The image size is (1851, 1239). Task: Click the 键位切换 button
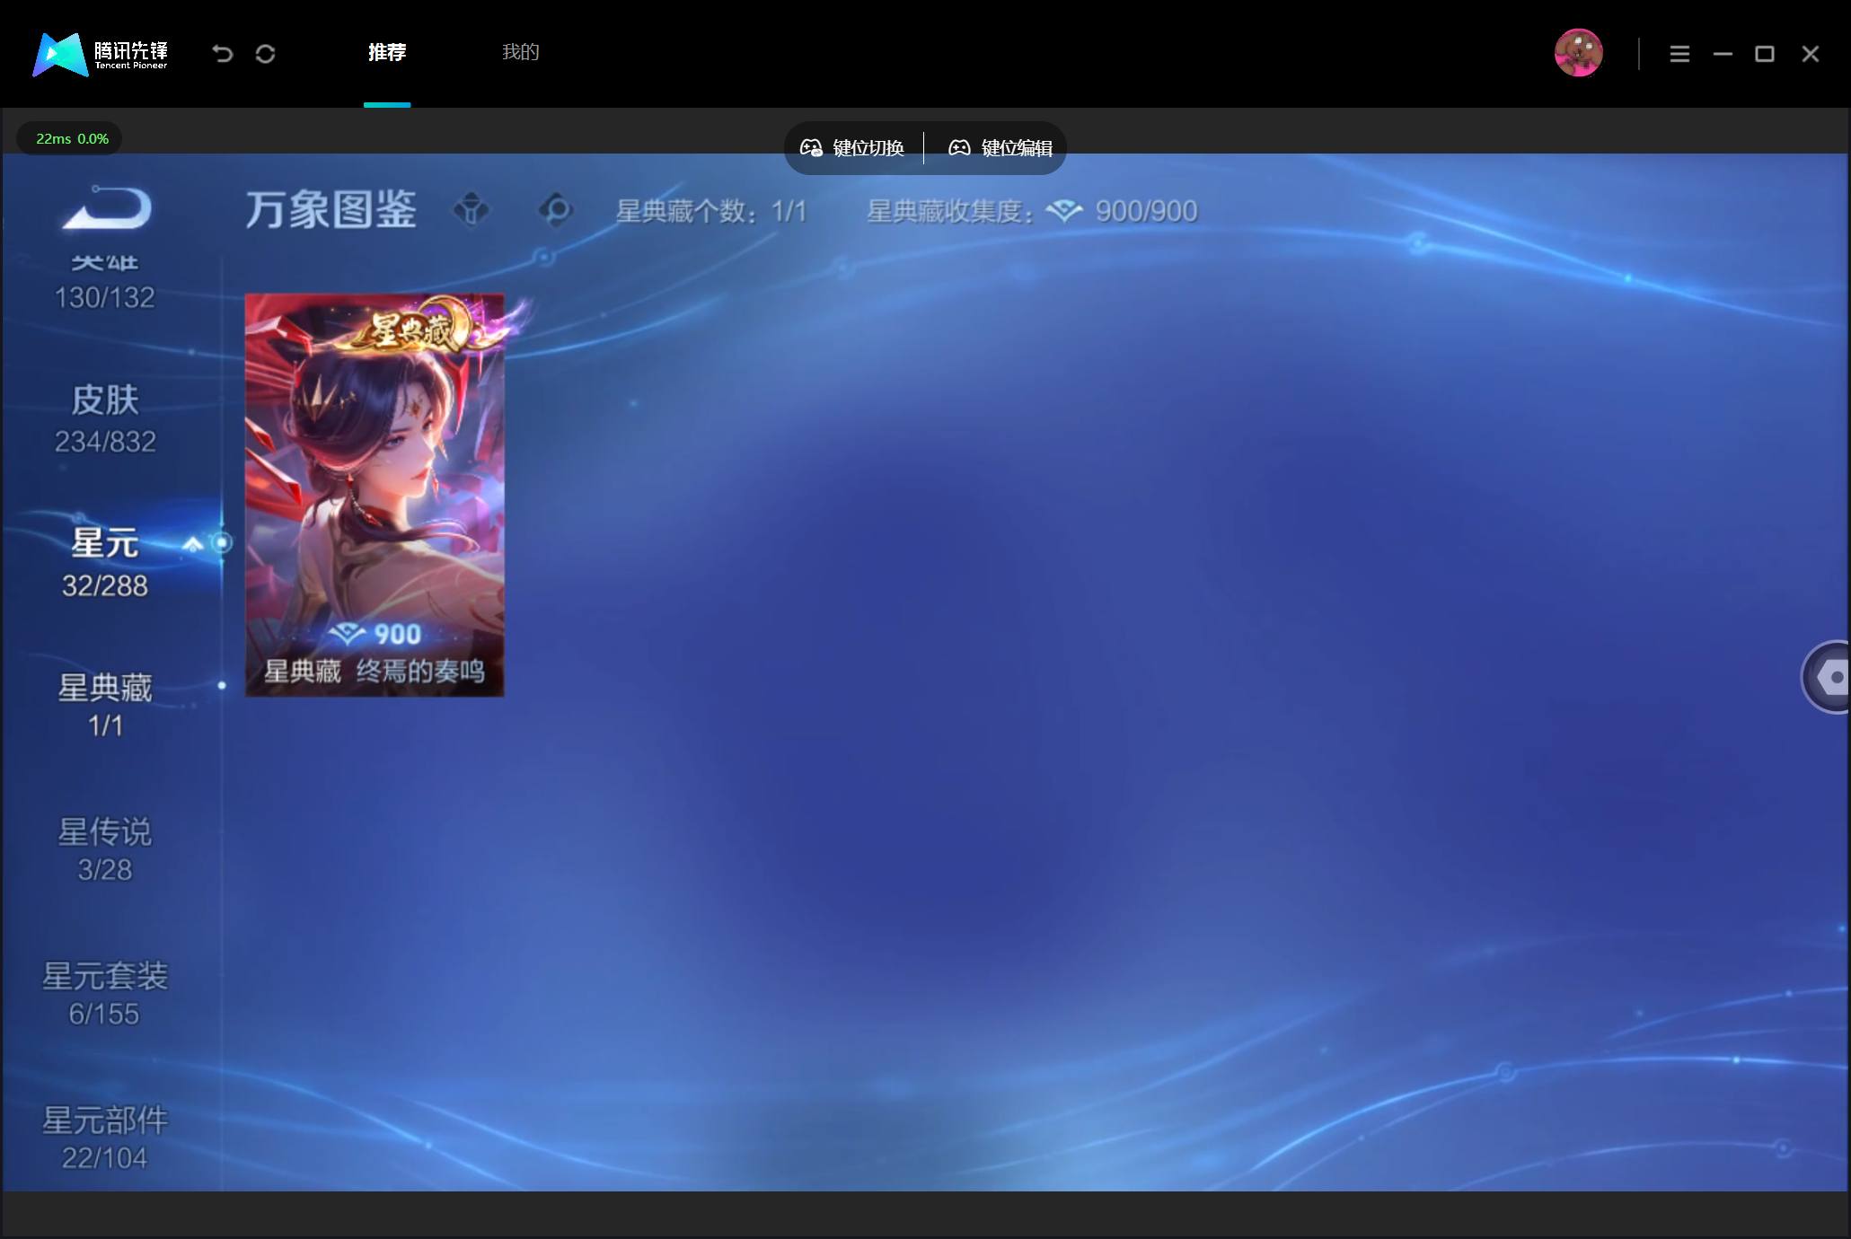pos(852,148)
